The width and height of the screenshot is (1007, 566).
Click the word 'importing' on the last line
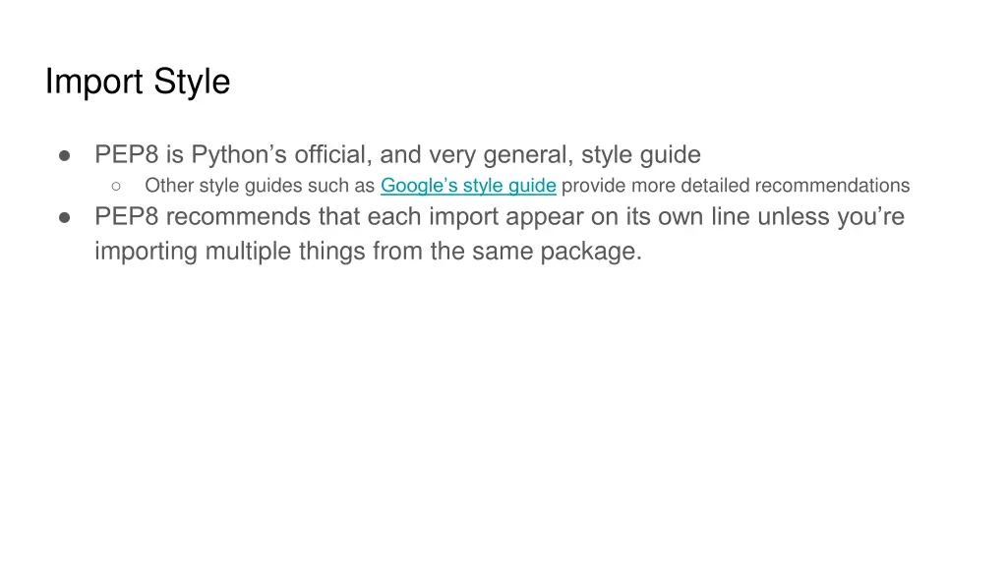tap(146, 251)
